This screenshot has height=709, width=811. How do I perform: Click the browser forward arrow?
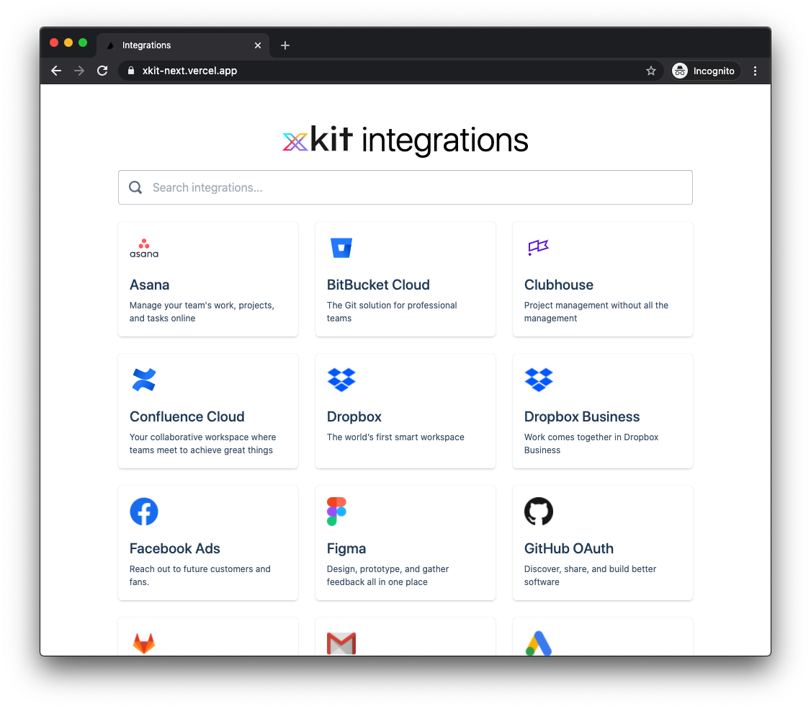pos(79,71)
